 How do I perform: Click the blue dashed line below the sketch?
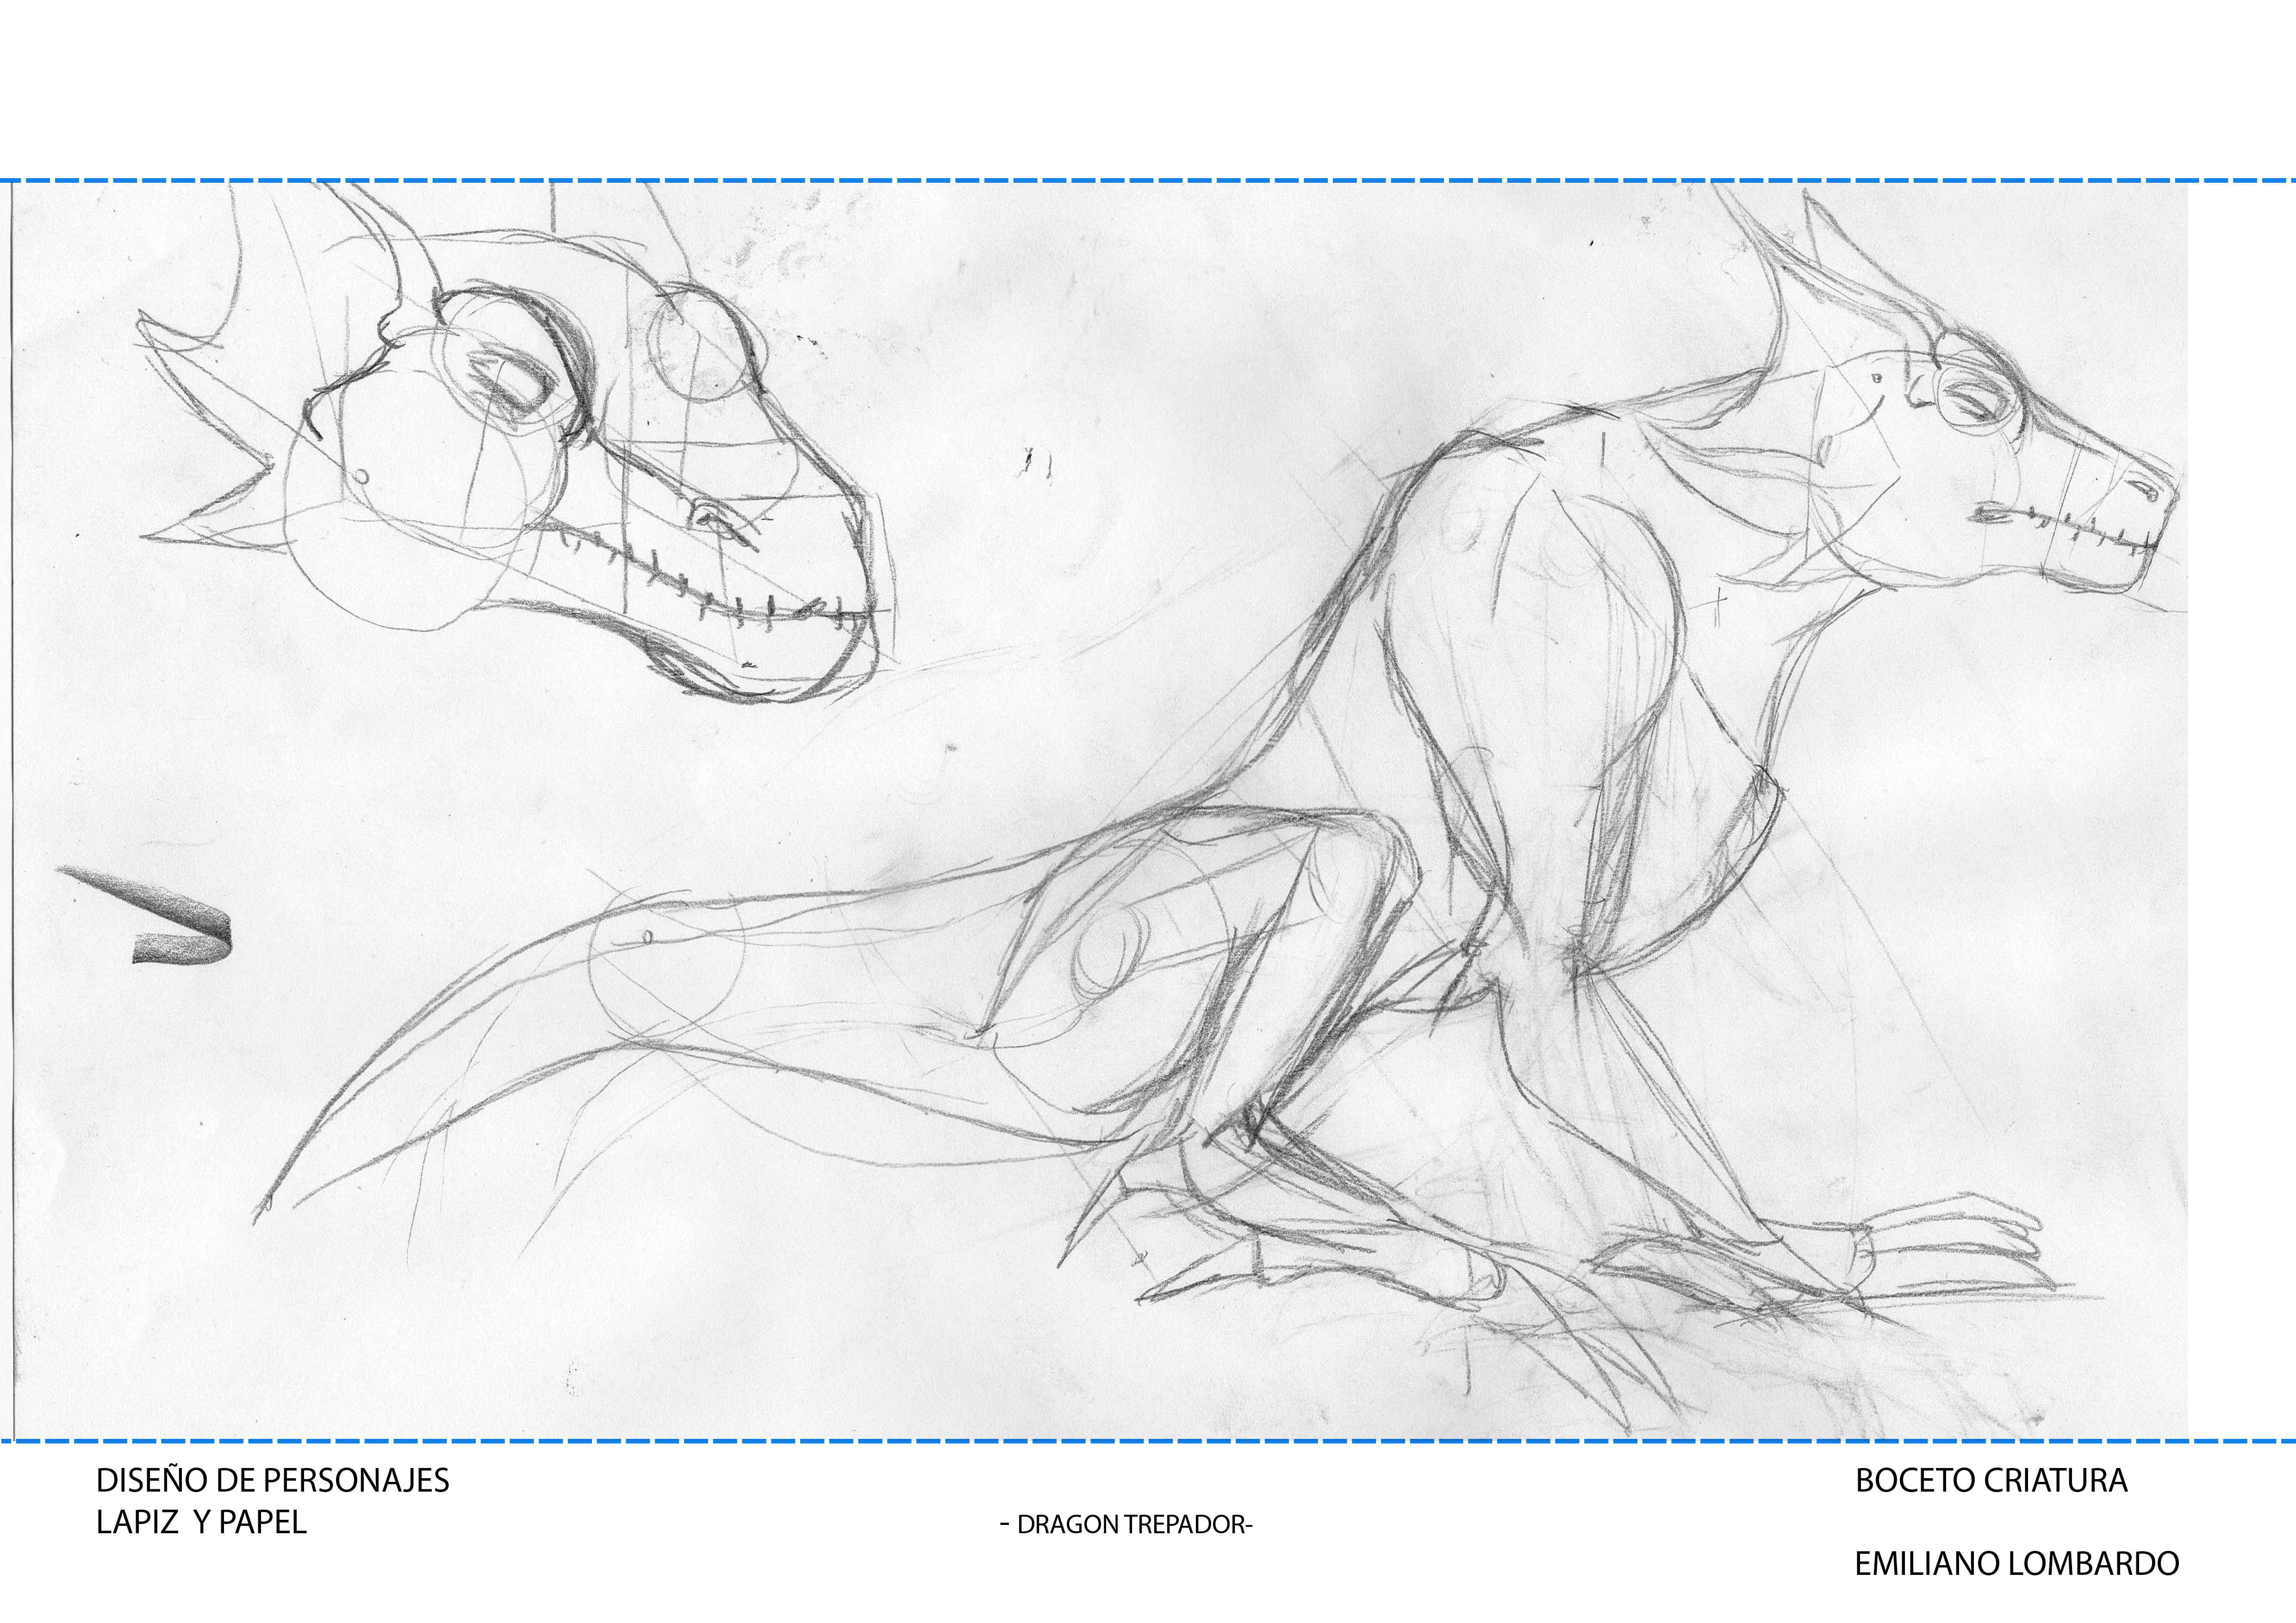coord(1148,1441)
